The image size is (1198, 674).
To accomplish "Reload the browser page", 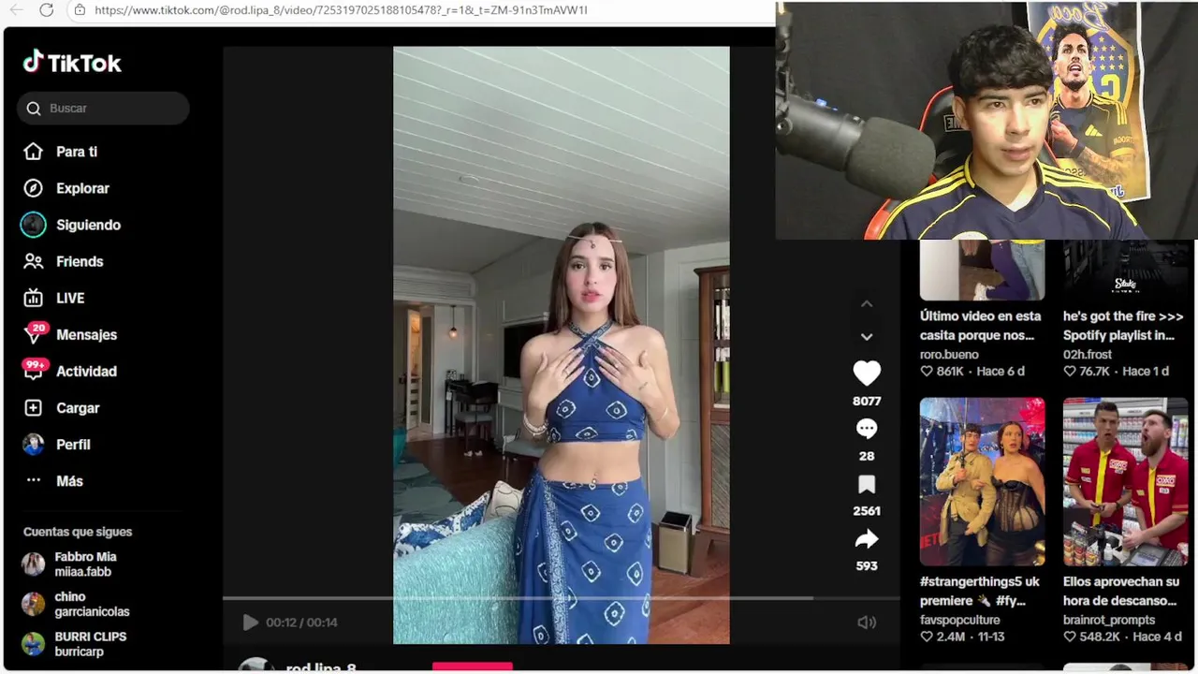I will (x=46, y=10).
